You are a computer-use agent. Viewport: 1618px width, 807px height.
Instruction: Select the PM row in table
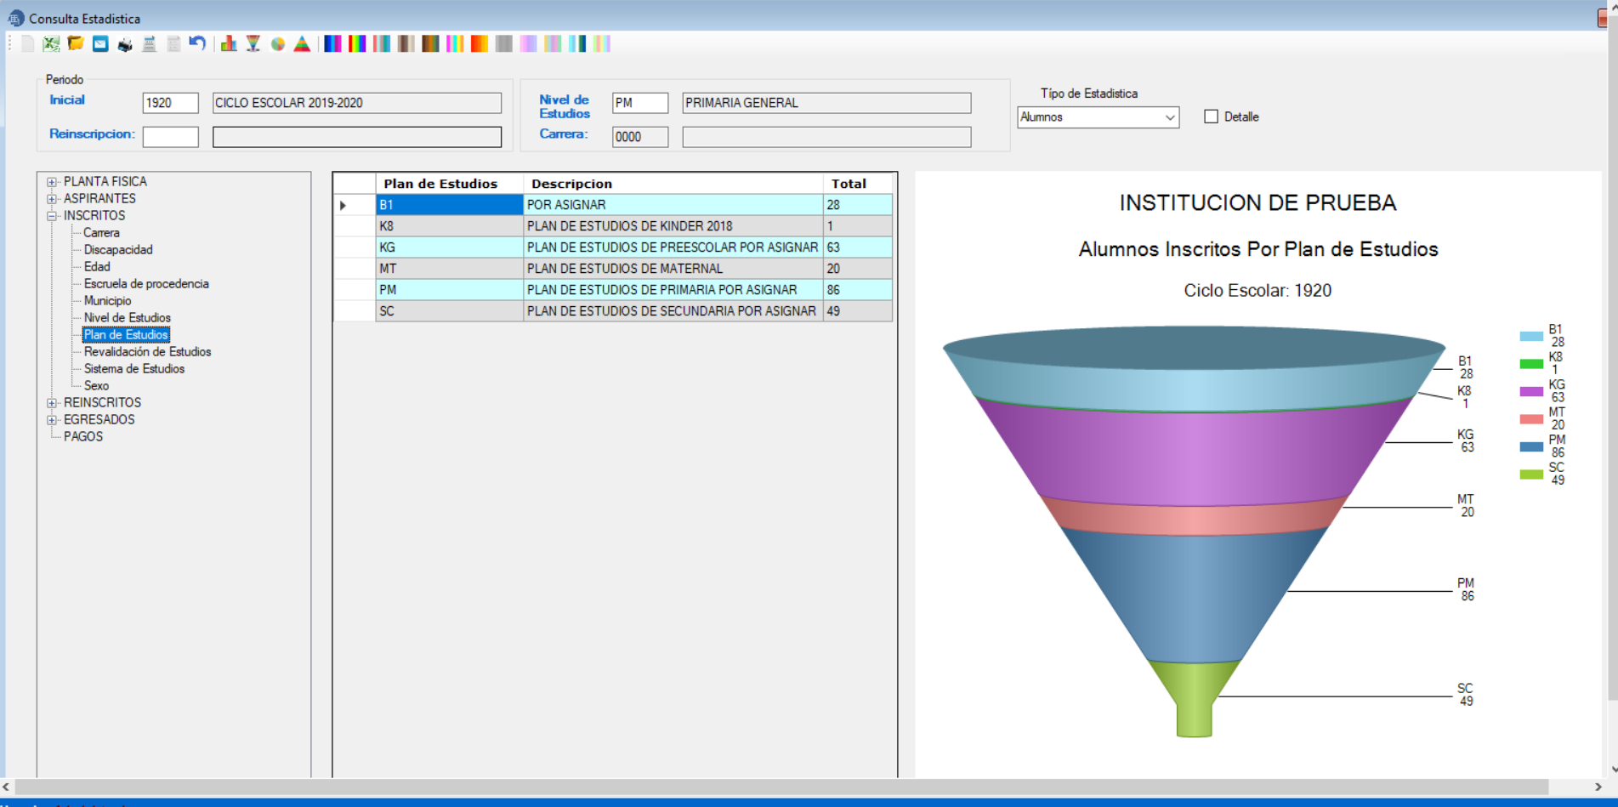click(448, 290)
